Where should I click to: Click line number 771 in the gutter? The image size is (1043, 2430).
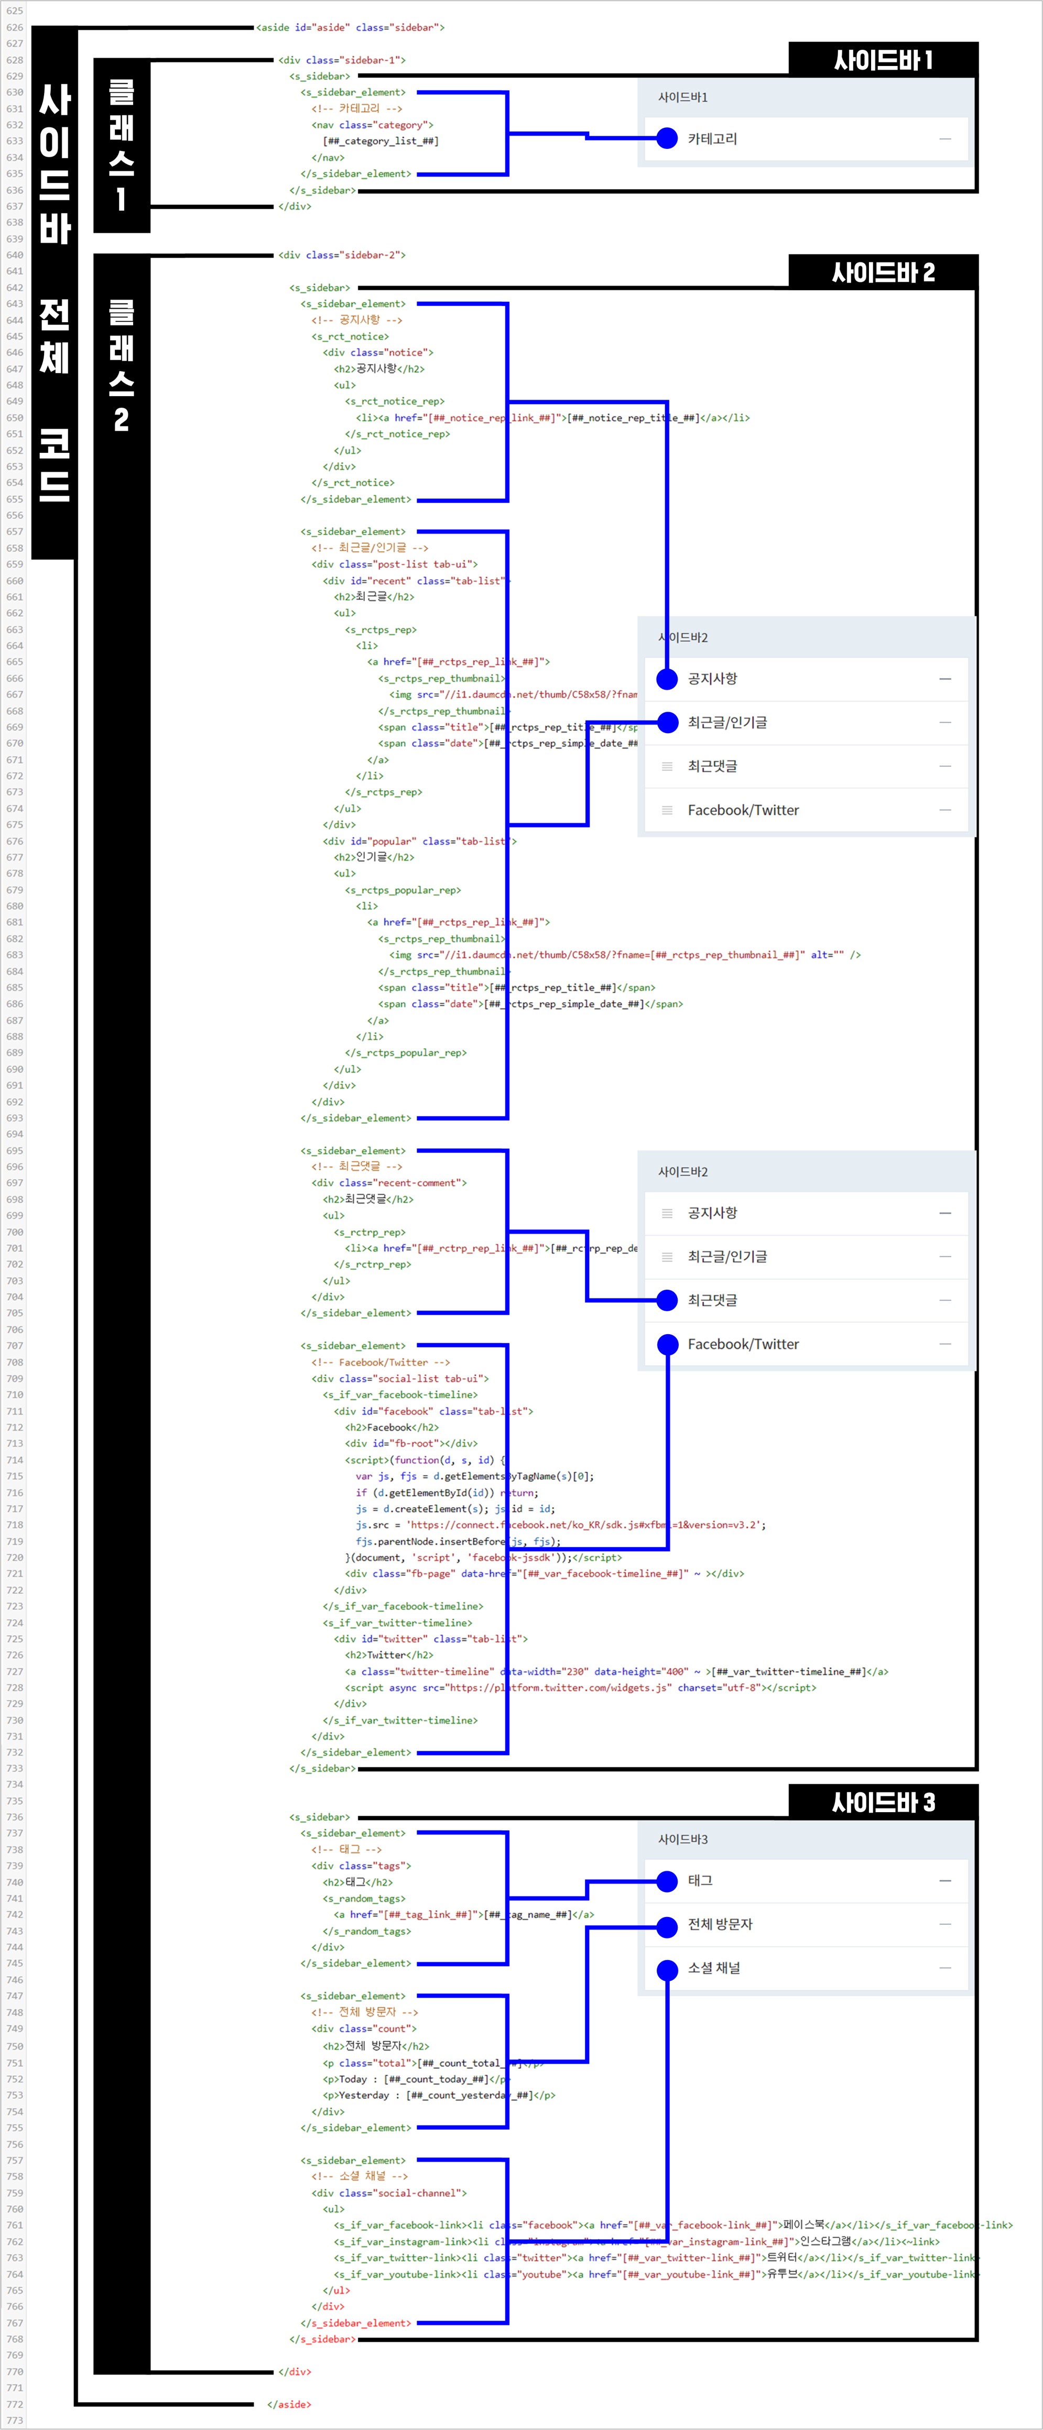pyautogui.click(x=14, y=2388)
